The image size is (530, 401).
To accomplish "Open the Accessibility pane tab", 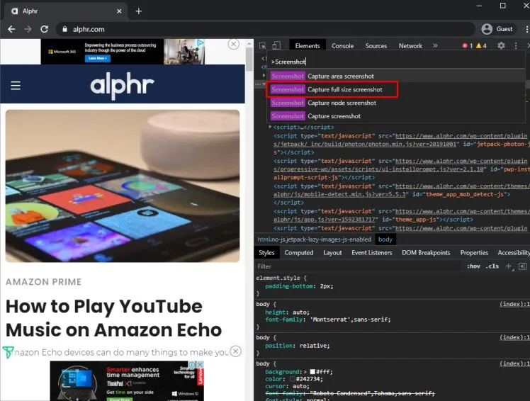I will coord(514,252).
